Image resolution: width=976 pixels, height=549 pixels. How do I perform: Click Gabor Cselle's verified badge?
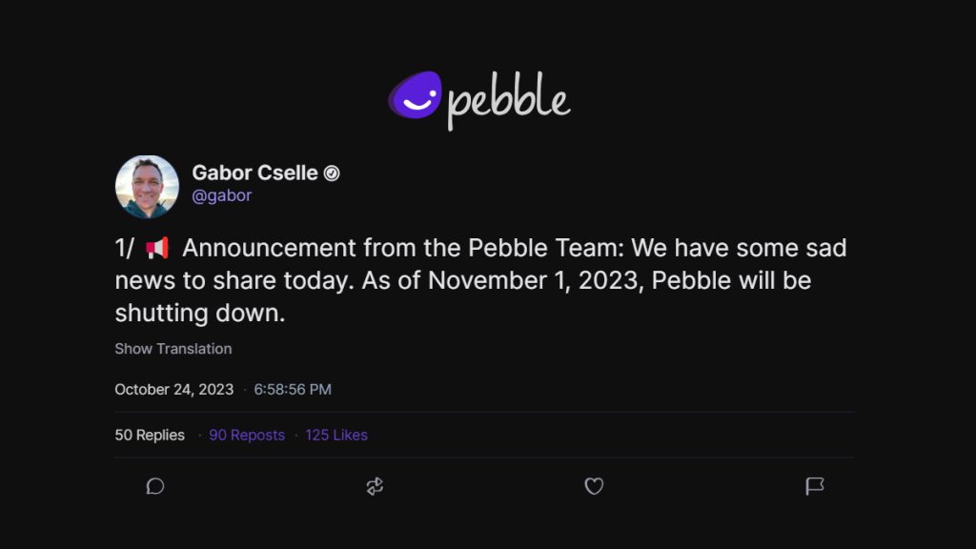pyautogui.click(x=331, y=173)
